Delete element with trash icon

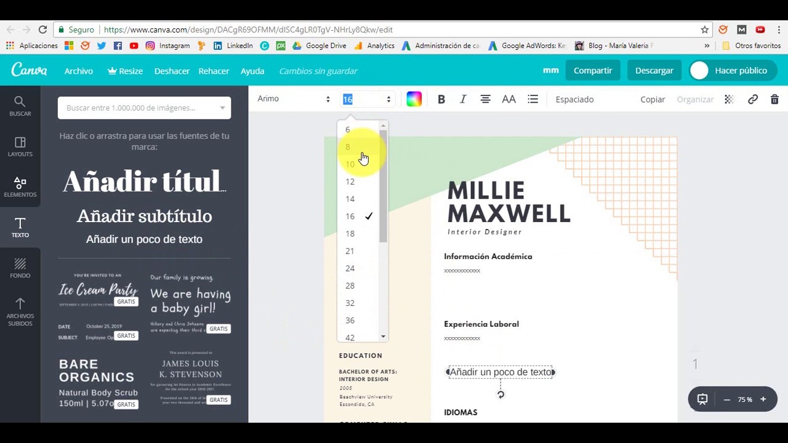[x=774, y=99]
